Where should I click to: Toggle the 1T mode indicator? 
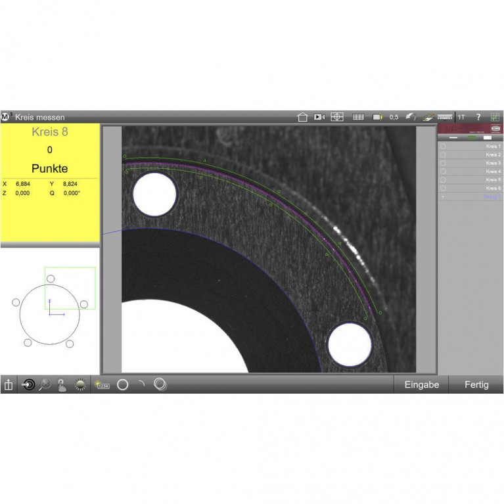(461, 117)
